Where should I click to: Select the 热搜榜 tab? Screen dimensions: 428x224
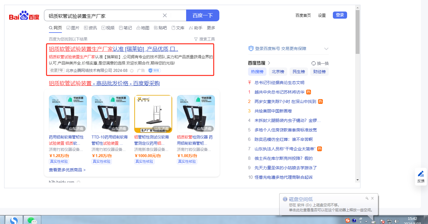(257, 72)
